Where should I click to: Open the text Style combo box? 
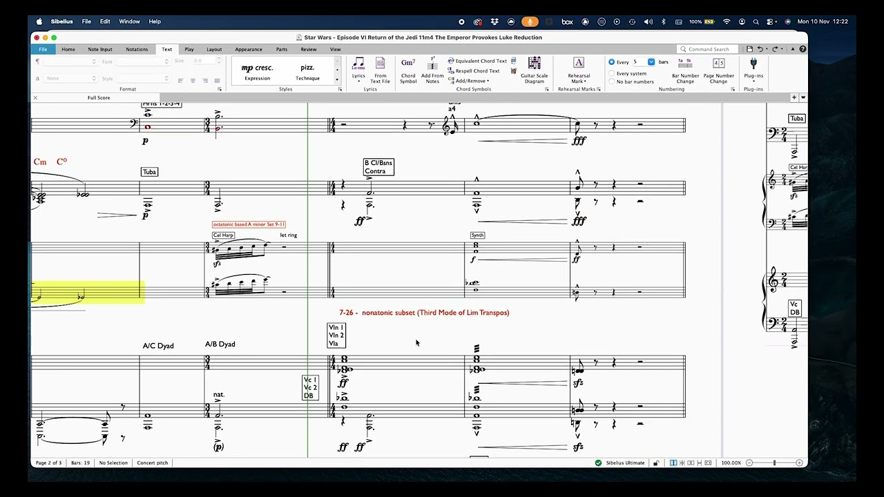click(144, 79)
